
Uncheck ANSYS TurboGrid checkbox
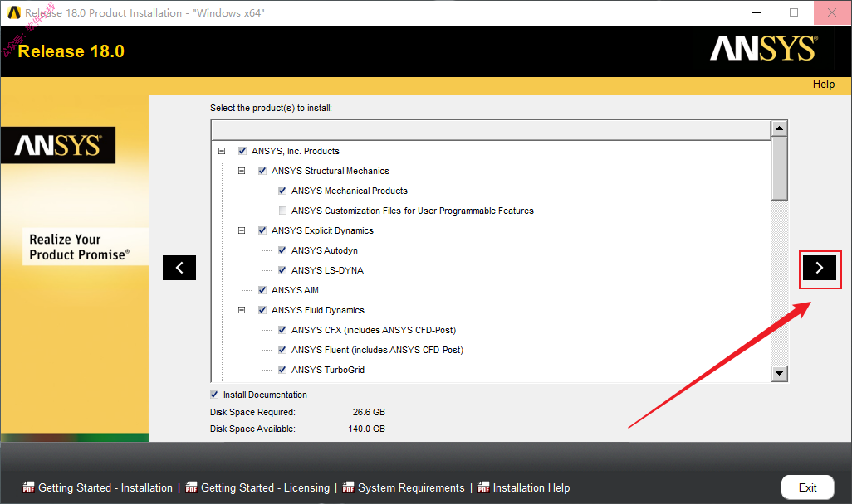[282, 370]
